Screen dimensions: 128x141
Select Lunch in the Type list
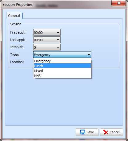pos(62,66)
